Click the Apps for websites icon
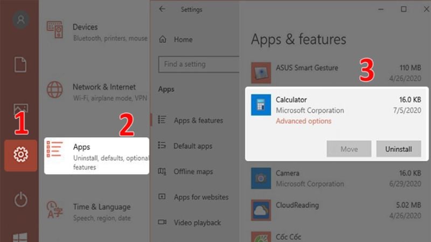The width and height of the screenshot is (431, 242). click(x=162, y=196)
